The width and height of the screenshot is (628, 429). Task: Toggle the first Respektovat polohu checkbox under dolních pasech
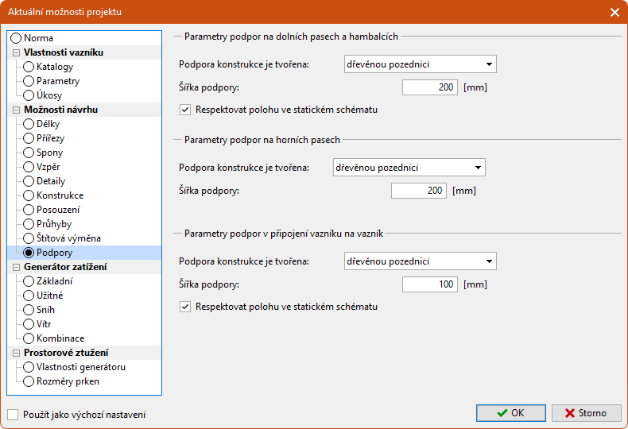185,110
